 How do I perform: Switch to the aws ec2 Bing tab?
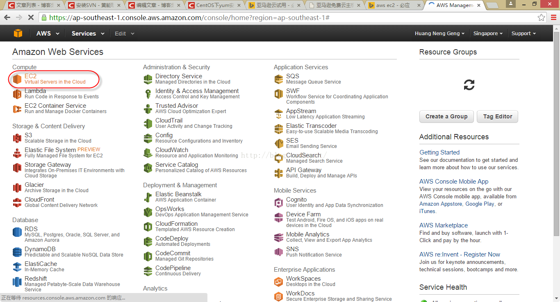394,5
